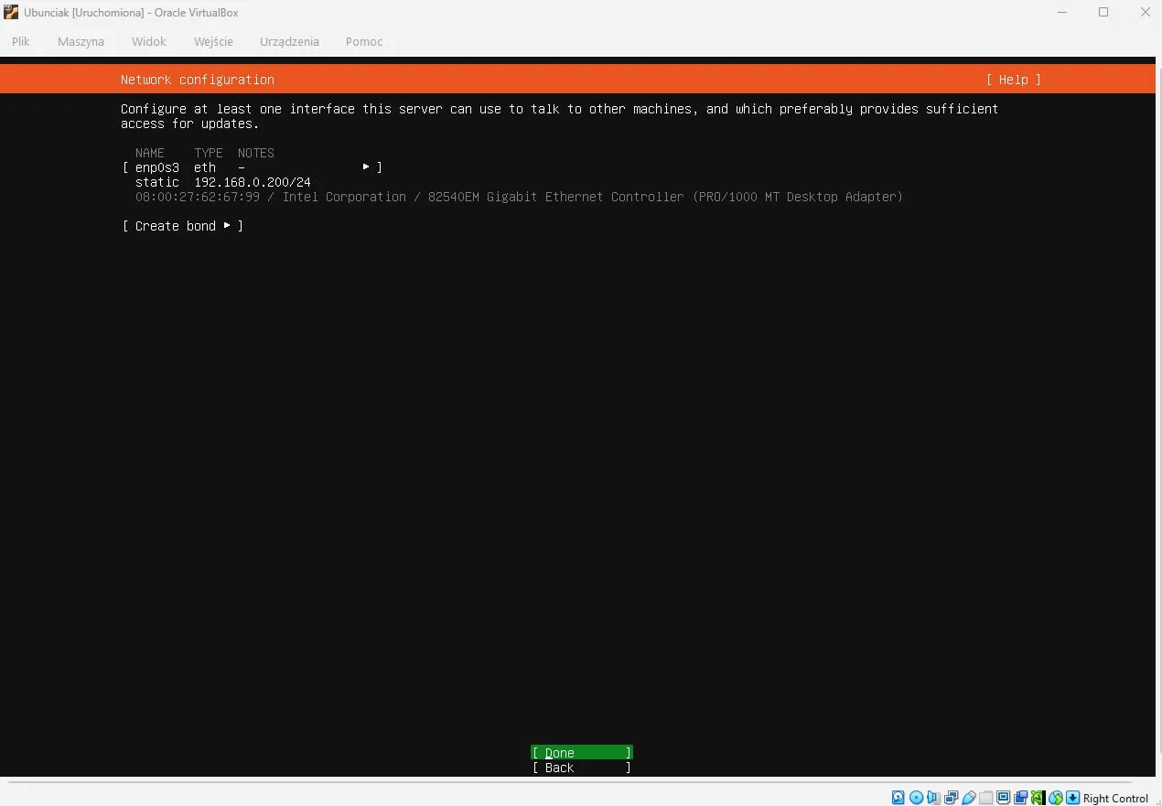Open the Pomoc menu

[364, 41]
